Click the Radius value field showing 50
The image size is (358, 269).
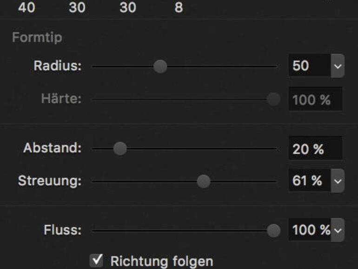(309, 66)
